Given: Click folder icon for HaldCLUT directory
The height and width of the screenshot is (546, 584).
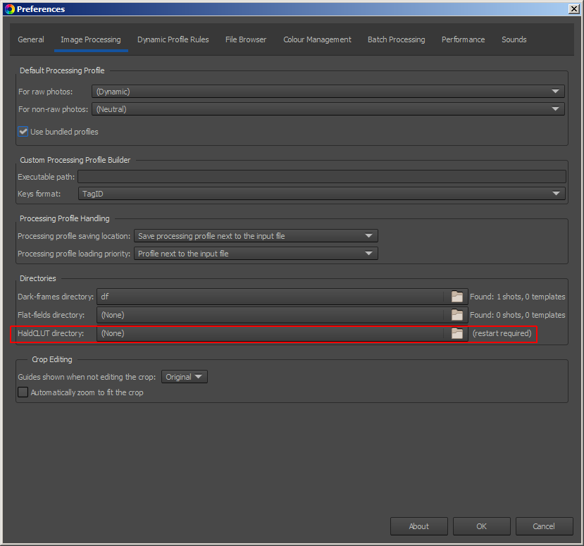Looking at the screenshot, I should [x=457, y=333].
